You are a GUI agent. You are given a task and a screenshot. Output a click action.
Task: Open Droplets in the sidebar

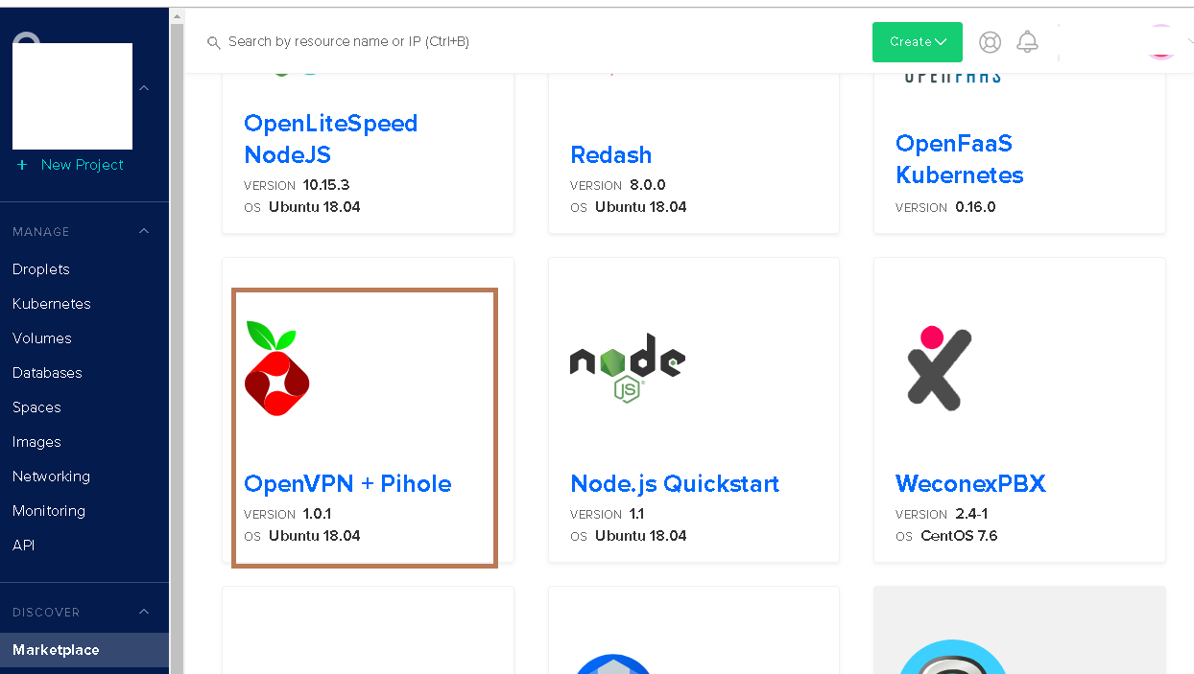click(x=41, y=269)
